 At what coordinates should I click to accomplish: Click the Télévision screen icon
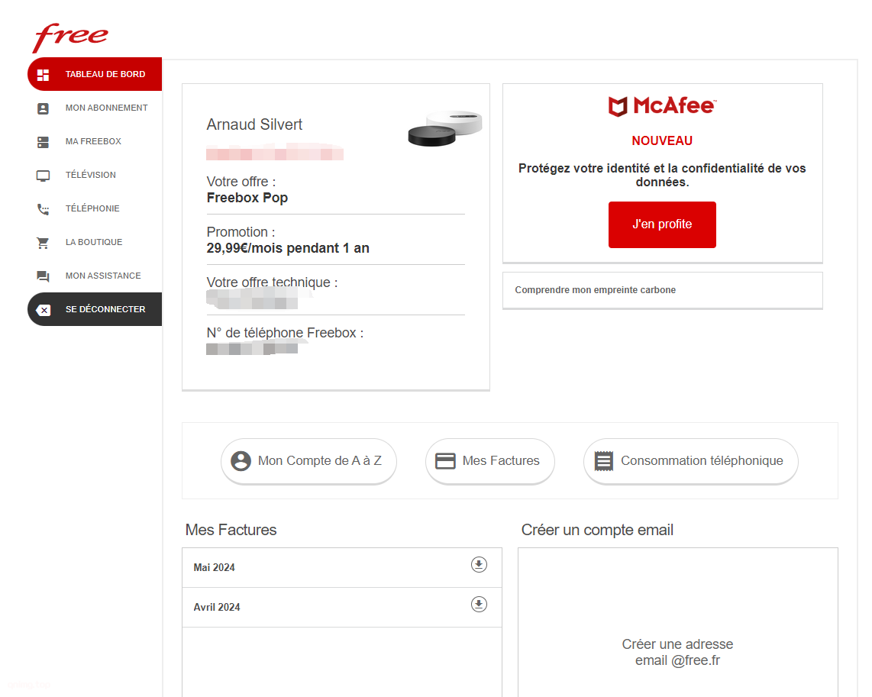pos(43,176)
